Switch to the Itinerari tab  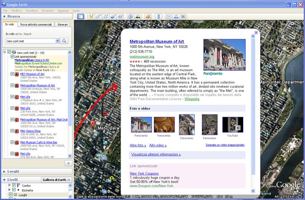(62, 25)
